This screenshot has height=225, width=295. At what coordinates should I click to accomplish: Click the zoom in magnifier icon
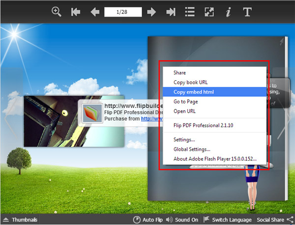point(57,12)
